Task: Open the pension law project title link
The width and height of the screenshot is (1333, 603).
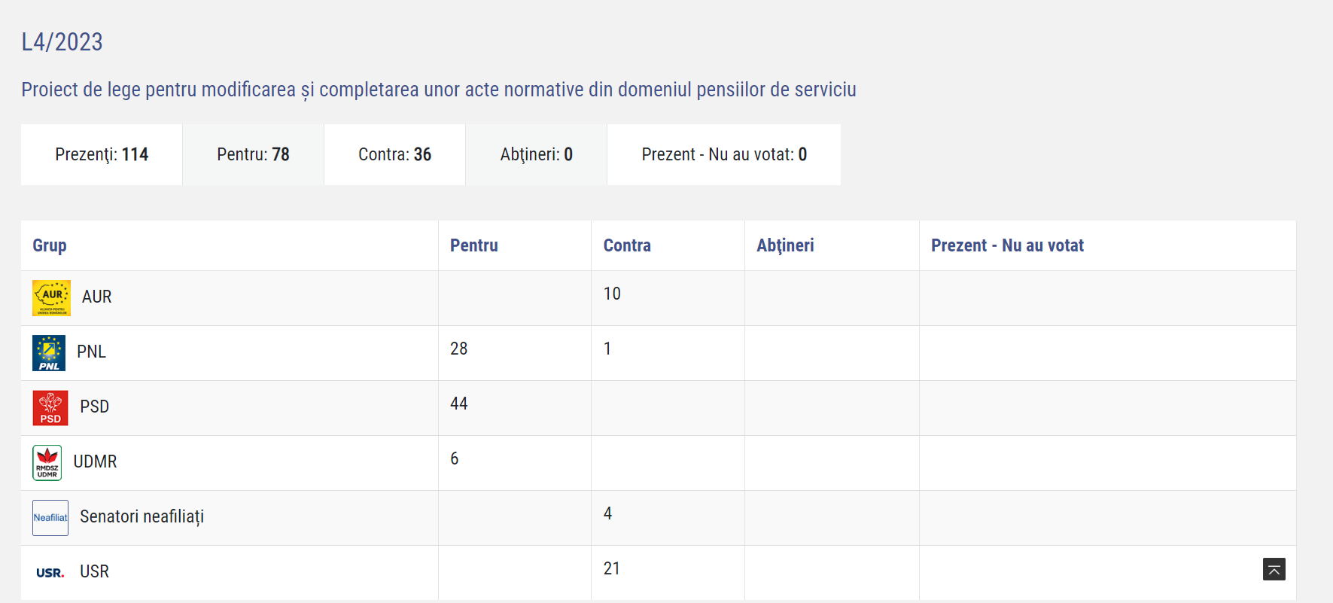Action: coord(438,90)
